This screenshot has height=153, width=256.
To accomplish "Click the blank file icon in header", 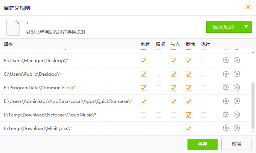I will tap(12, 27).
